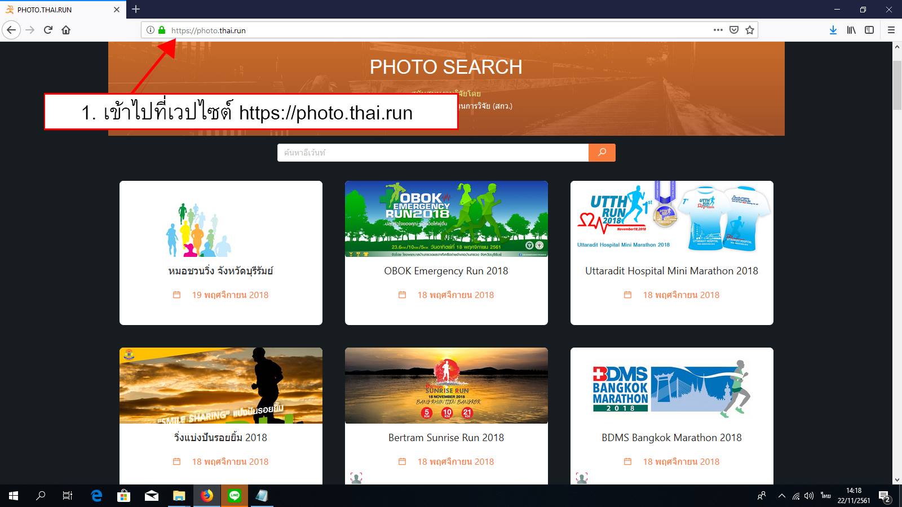Click the face search icon on BDMS card

point(582,478)
